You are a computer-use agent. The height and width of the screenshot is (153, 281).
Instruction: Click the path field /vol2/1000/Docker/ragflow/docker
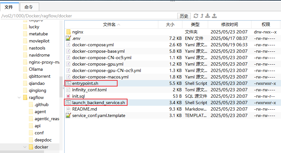coord(89,16)
